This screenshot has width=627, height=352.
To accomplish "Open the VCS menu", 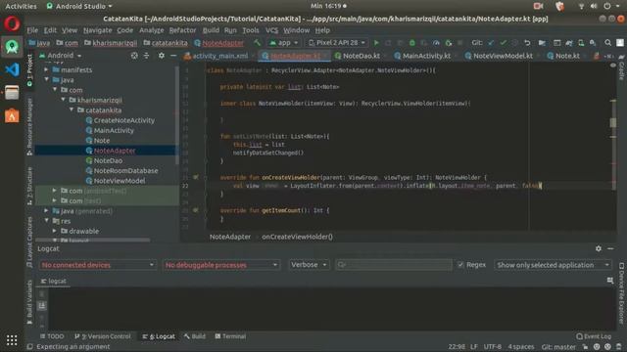I will pyautogui.click(x=271, y=30).
